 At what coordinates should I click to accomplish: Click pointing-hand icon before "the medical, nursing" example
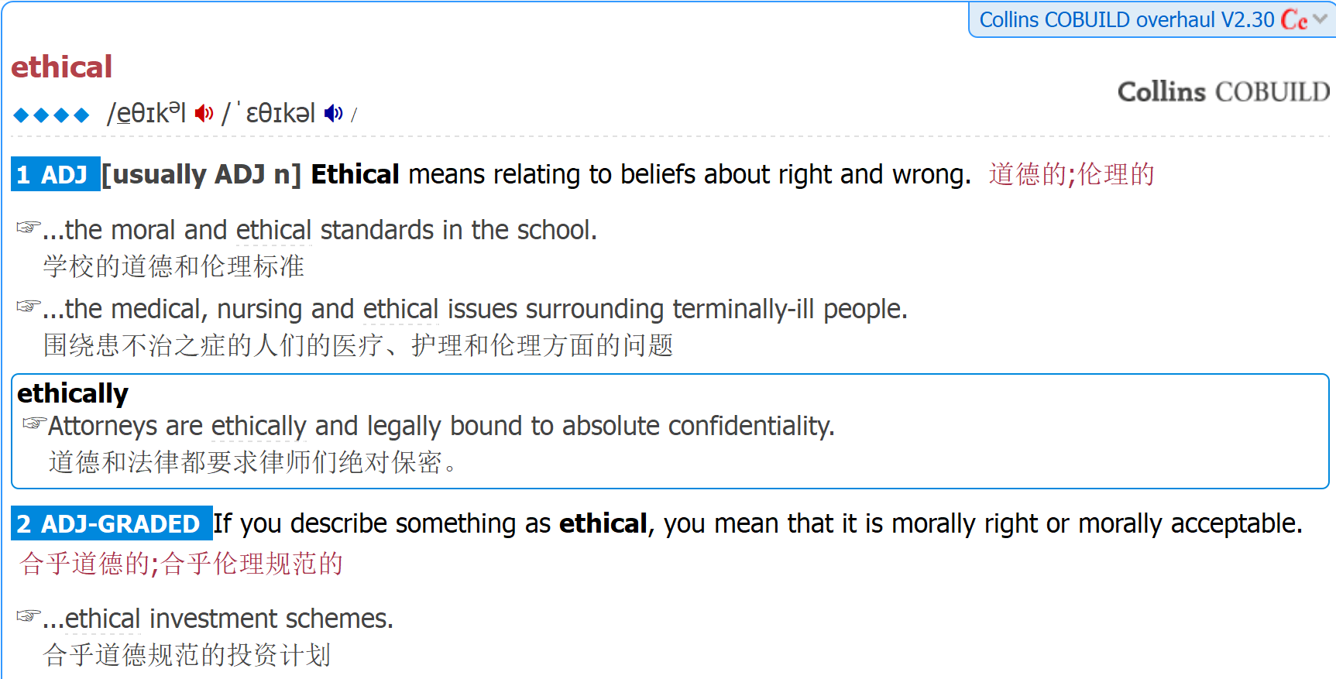28,306
